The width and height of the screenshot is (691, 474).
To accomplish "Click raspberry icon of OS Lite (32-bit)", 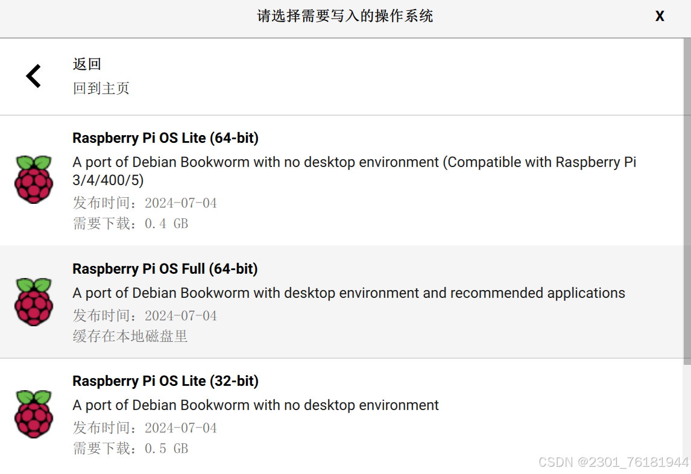I will point(34,414).
